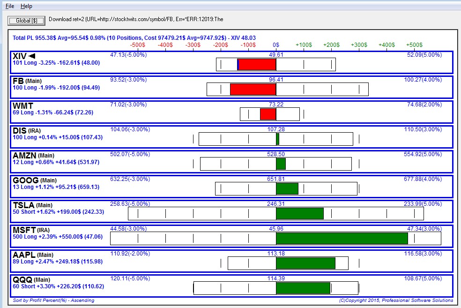Click the (IRA) account tag beside DIS

click(34, 131)
